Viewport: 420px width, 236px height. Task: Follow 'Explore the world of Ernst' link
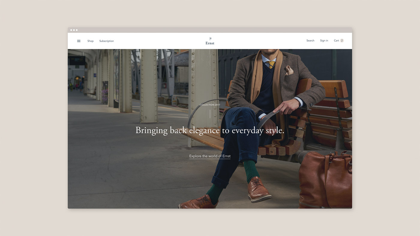210,156
